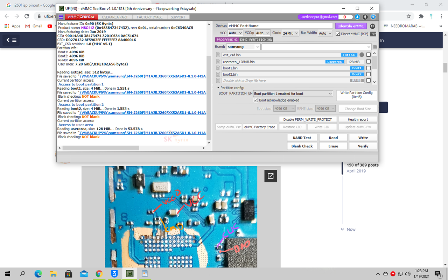Click the NAND Test button
Viewport: 448px width, 280px height.
point(302,138)
